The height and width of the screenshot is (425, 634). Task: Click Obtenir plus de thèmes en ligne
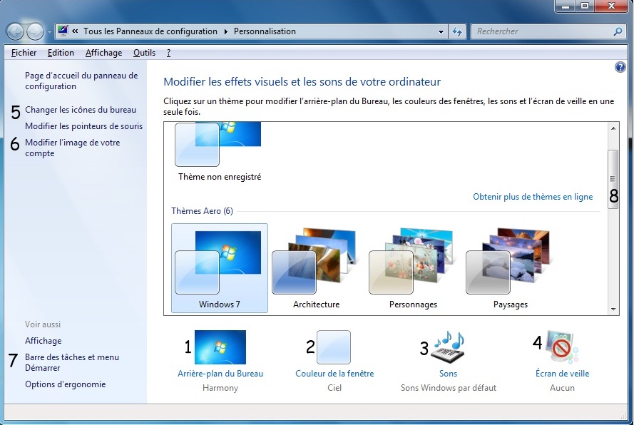click(533, 197)
